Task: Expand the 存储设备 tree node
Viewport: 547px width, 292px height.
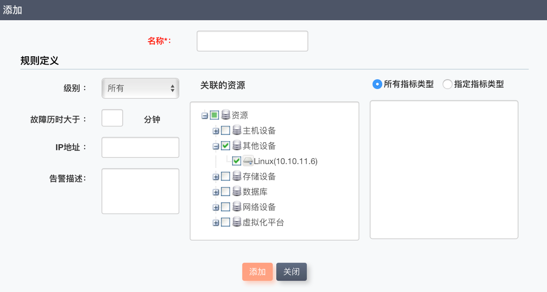Action: (x=216, y=177)
